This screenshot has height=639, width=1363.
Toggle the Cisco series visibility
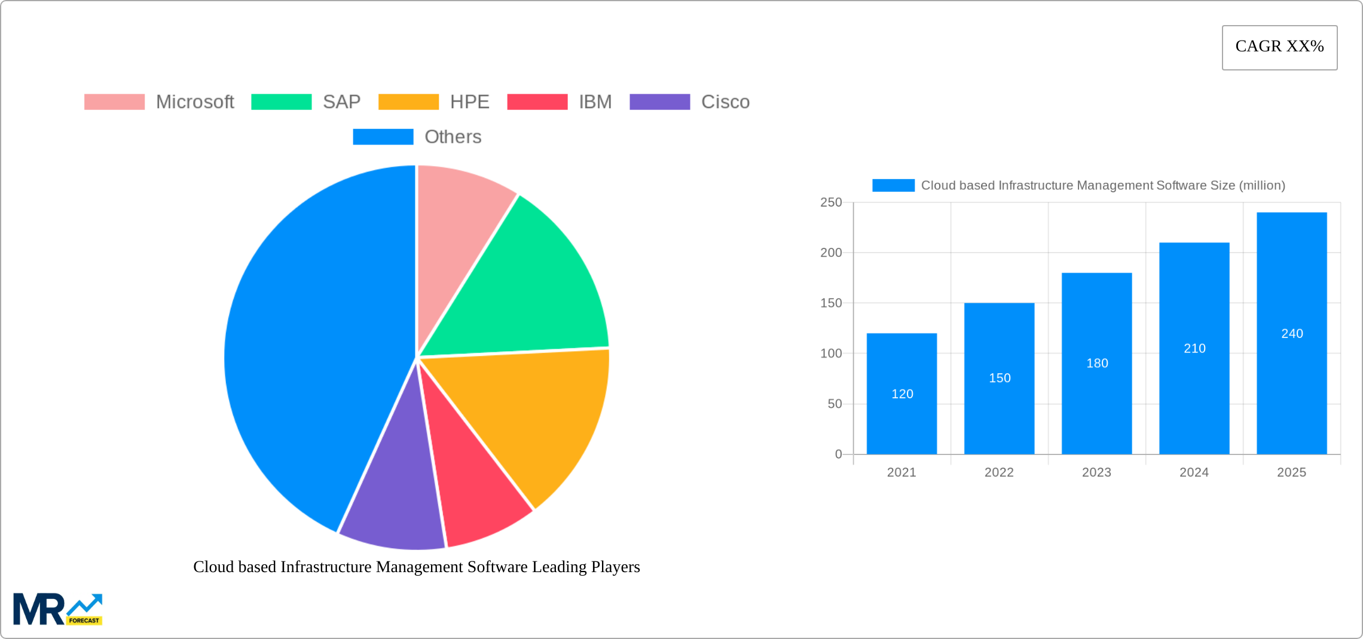tap(725, 102)
